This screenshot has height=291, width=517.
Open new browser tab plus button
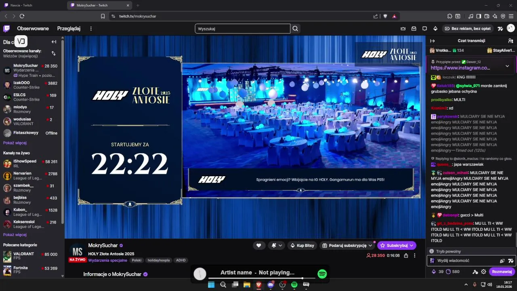[x=138, y=5]
